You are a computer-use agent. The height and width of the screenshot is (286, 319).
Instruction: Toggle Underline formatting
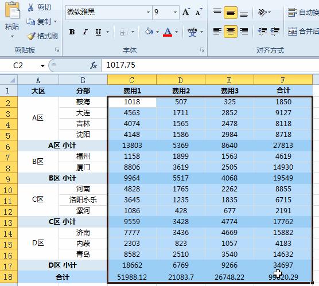[x=98, y=32]
